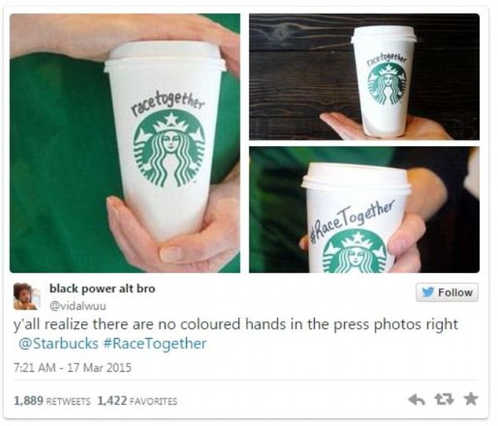Click the reply arrow icon
The width and height of the screenshot is (498, 426).
416,399
